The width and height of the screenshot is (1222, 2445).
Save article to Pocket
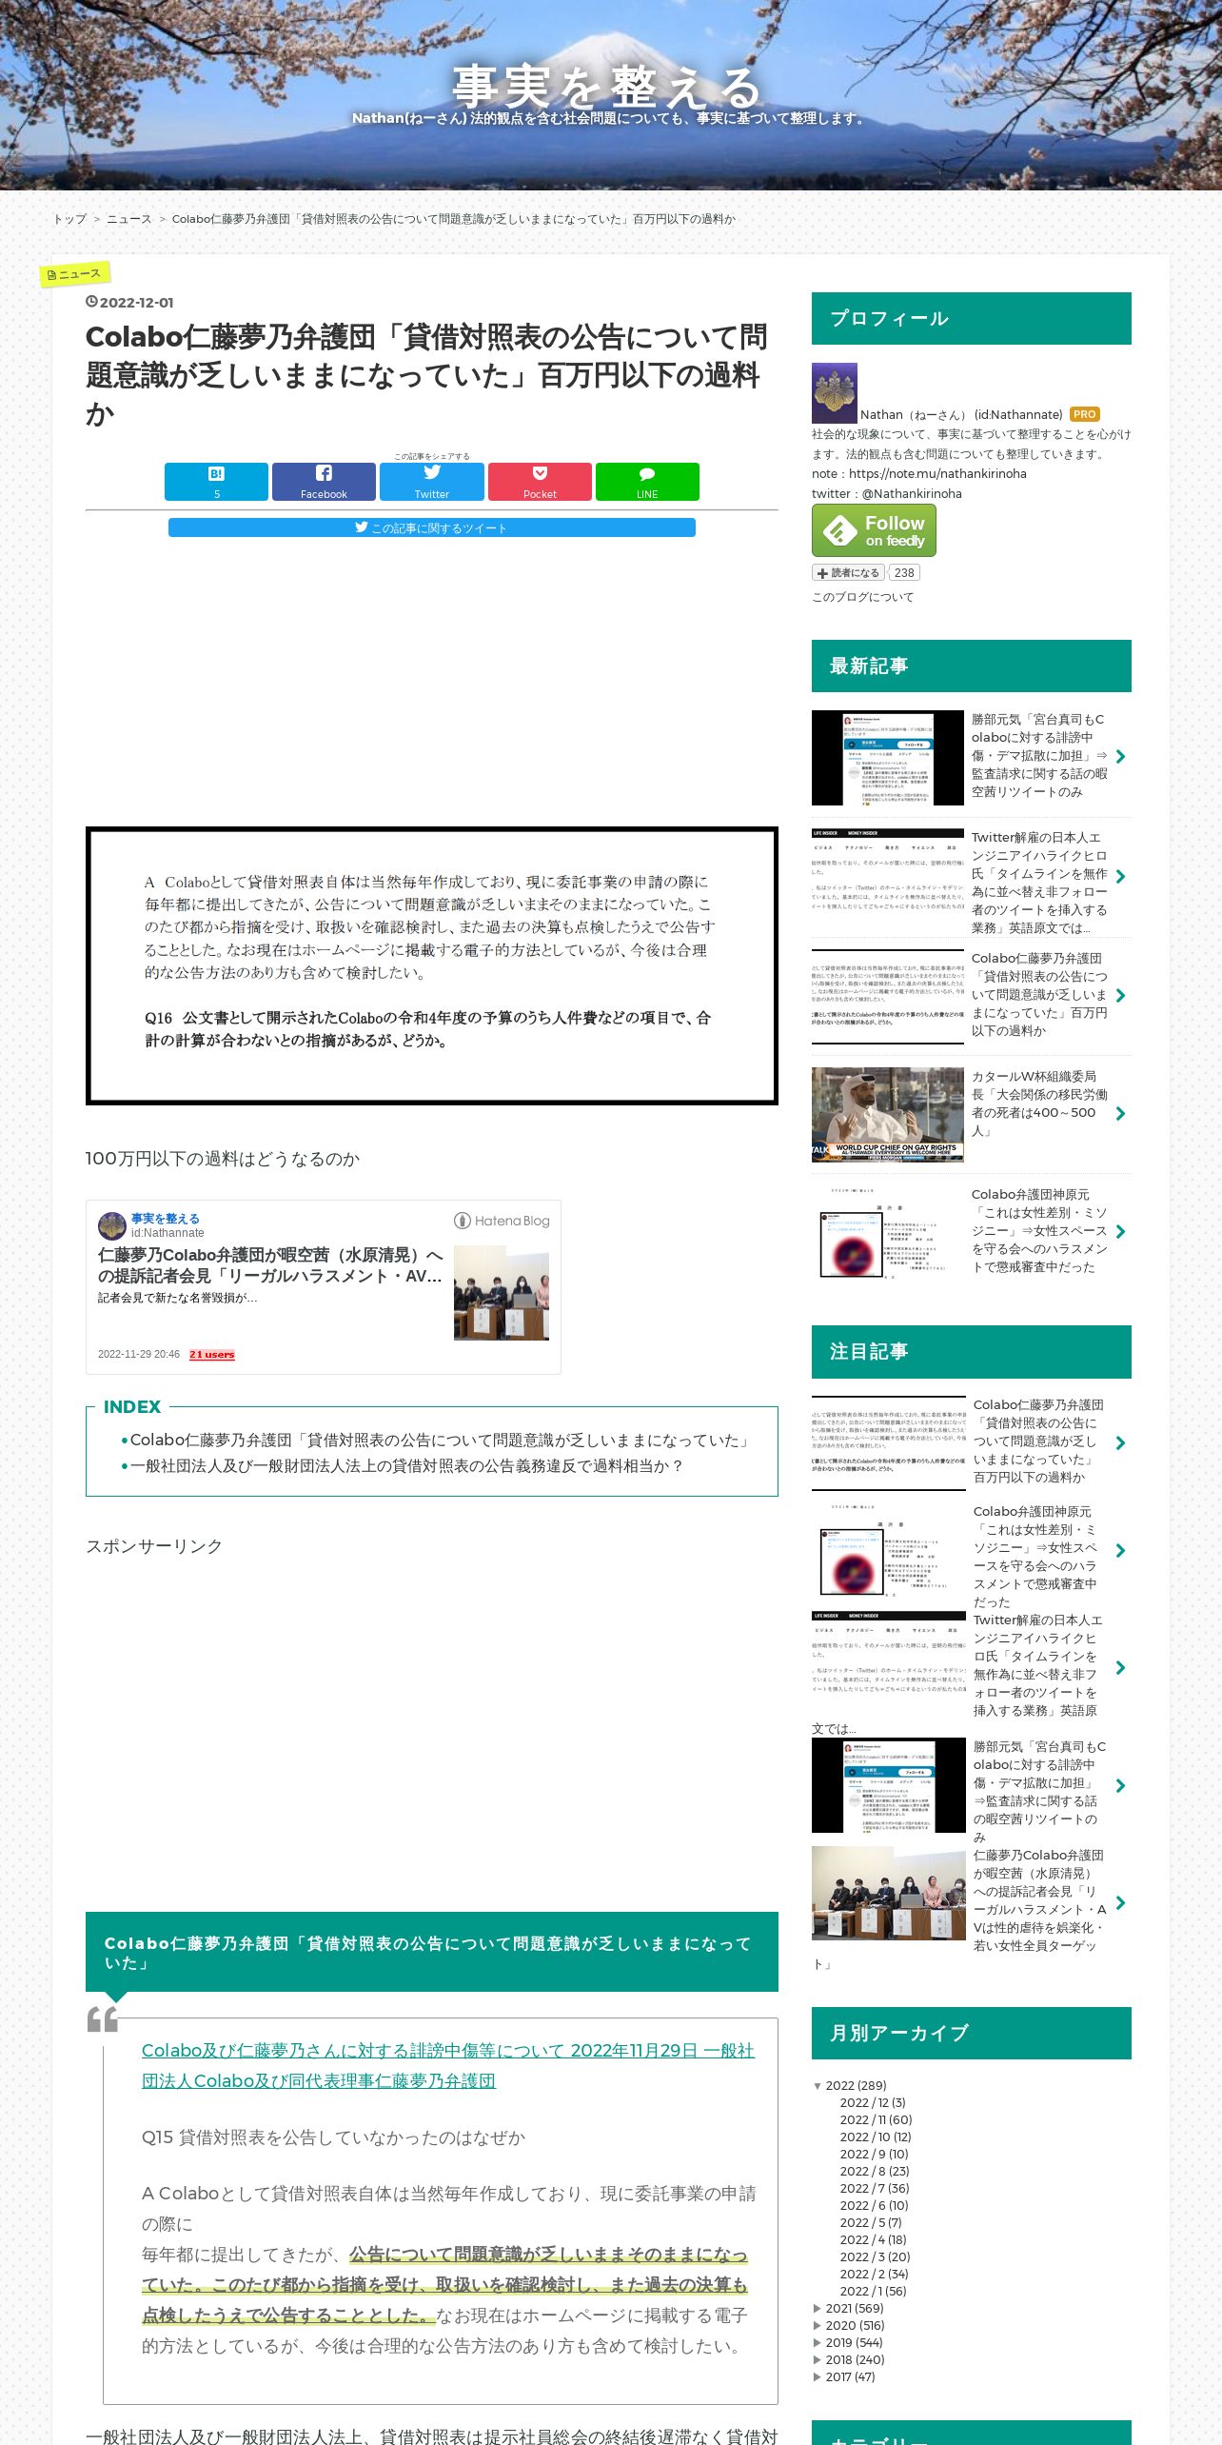point(540,482)
